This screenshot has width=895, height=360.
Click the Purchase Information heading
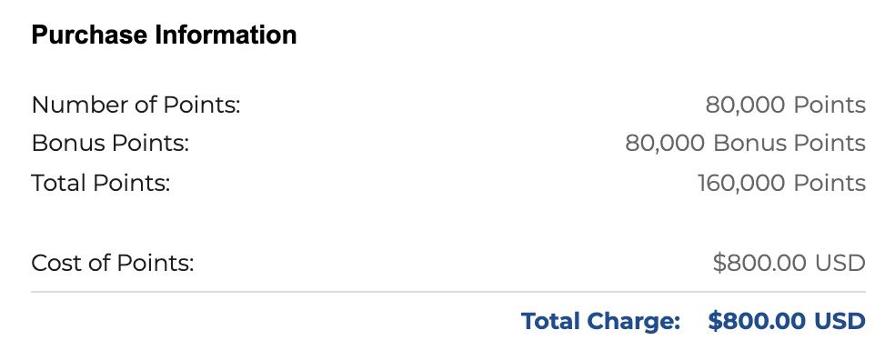(x=164, y=35)
